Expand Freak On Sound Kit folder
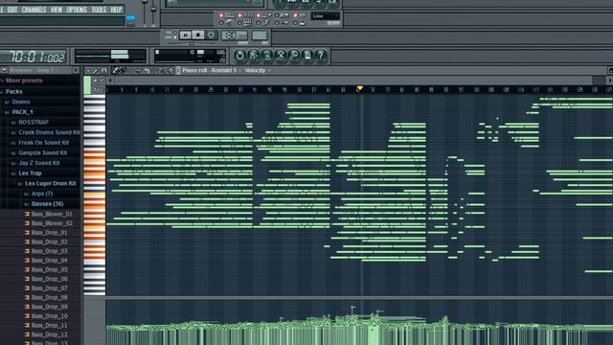This screenshot has width=613, height=345. pos(43,143)
